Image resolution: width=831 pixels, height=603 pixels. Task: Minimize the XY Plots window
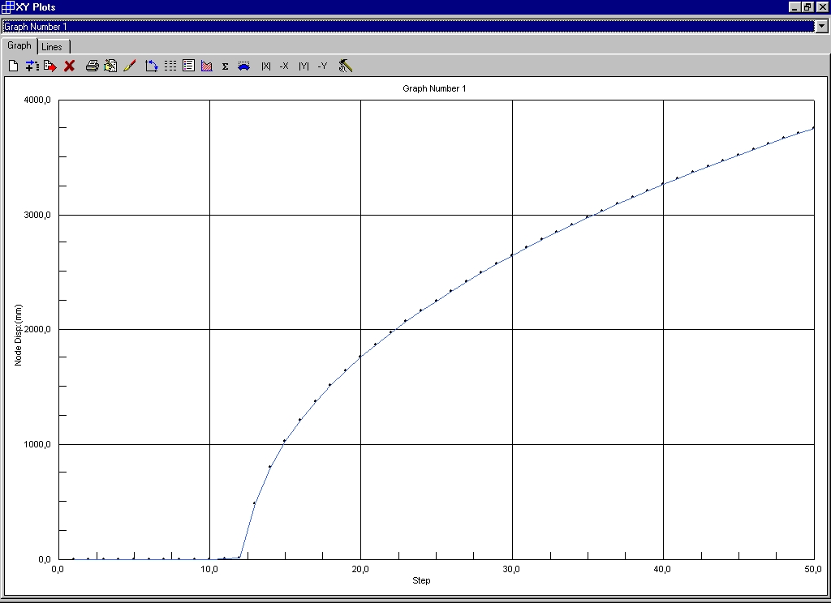794,6
